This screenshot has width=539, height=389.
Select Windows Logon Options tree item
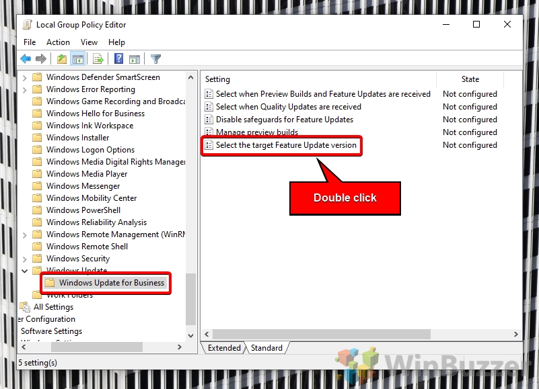tap(90, 150)
